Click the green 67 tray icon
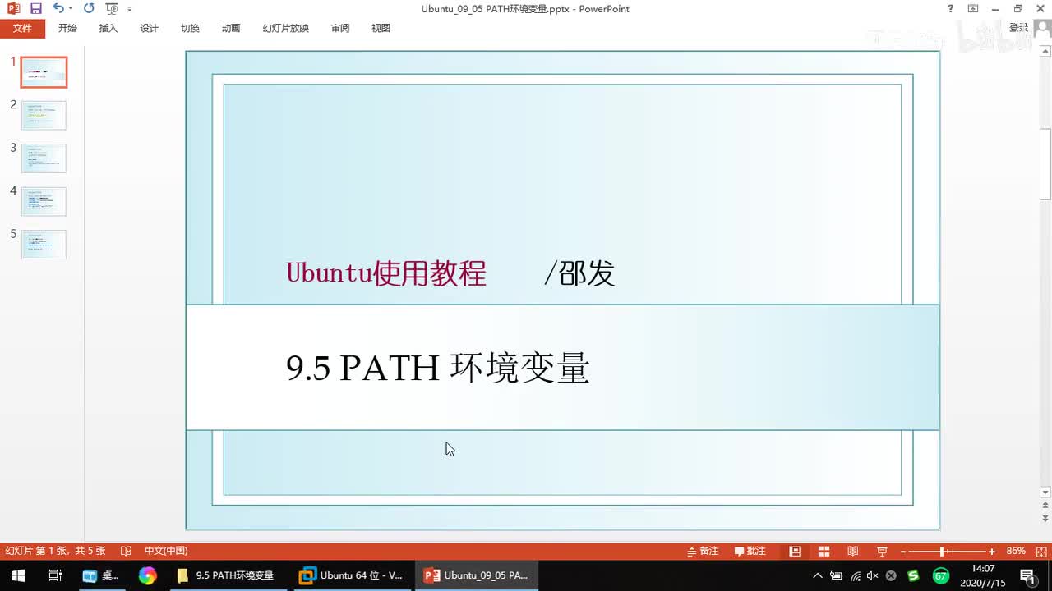The width and height of the screenshot is (1052, 591). [x=941, y=575]
